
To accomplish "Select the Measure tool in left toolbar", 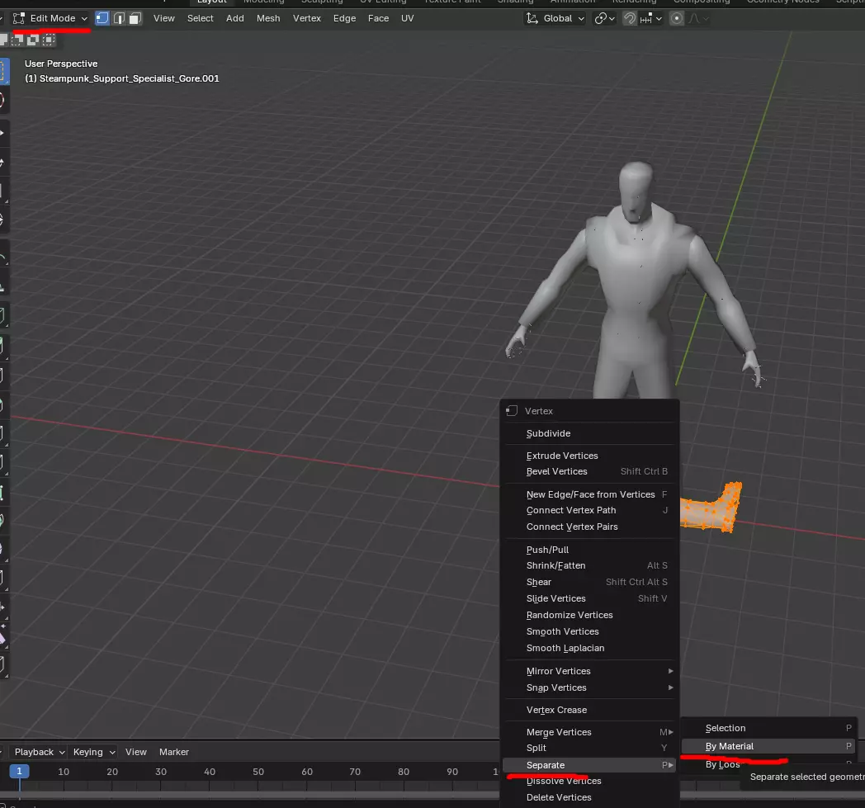I will tap(2, 285).
